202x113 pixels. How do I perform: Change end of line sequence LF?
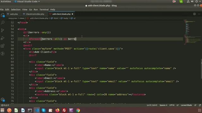point(177,105)
